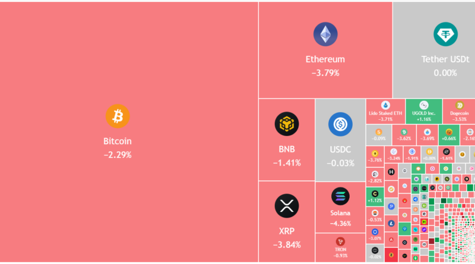
Task: Click the Dogecoin logo icon
Action: [458, 105]
